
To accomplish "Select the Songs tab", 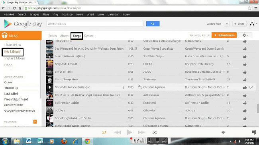I will click(x=77, y=36).
